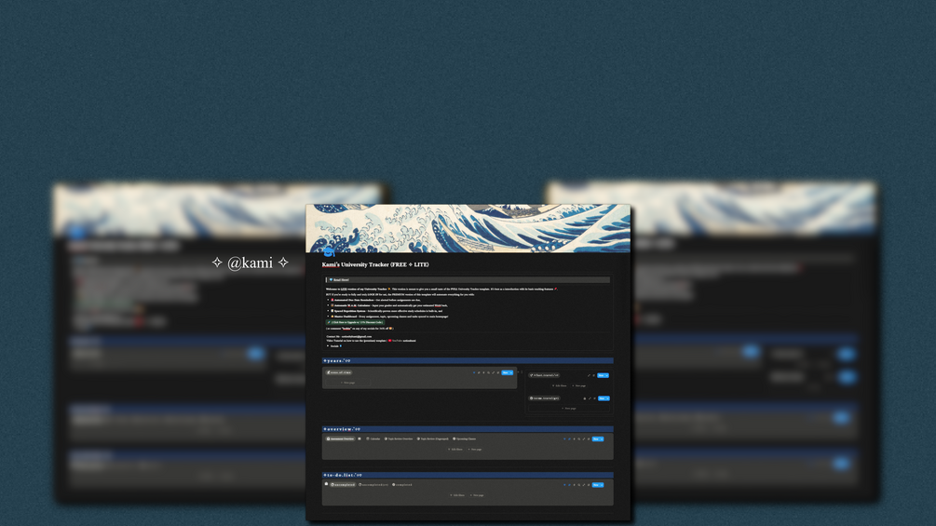The height and width of the screenshot is (526, 936).
Task: Click New button in overview database
Action: click(x=596, y=438)
